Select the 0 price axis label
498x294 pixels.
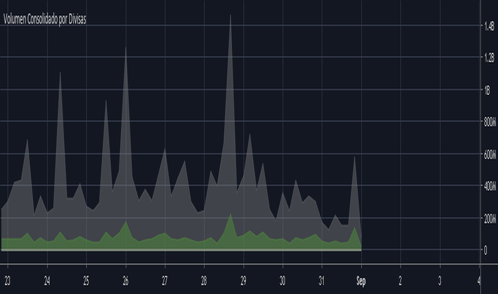(x=485, y=251)
